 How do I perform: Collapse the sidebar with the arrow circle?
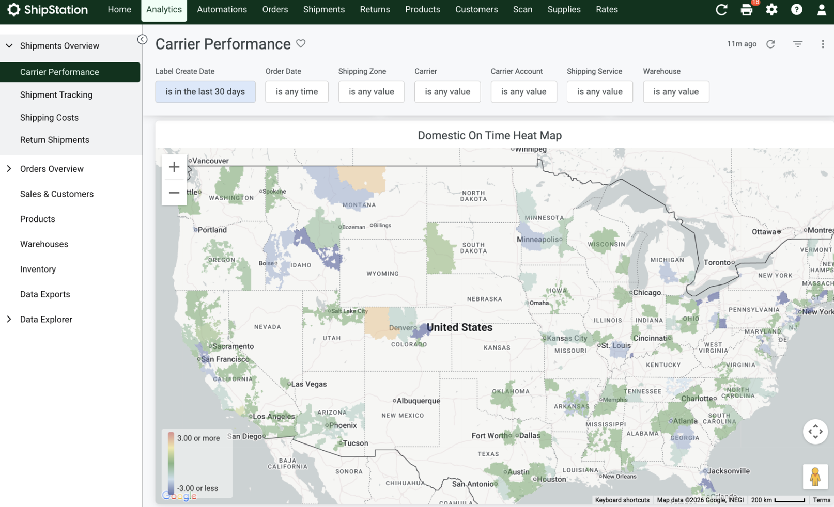142,40
